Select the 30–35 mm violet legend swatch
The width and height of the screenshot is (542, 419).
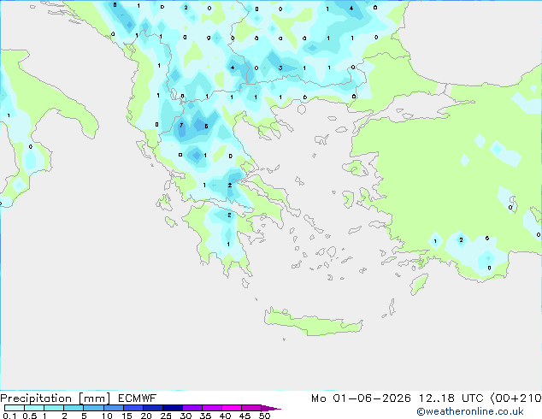(x=192, y=408)
